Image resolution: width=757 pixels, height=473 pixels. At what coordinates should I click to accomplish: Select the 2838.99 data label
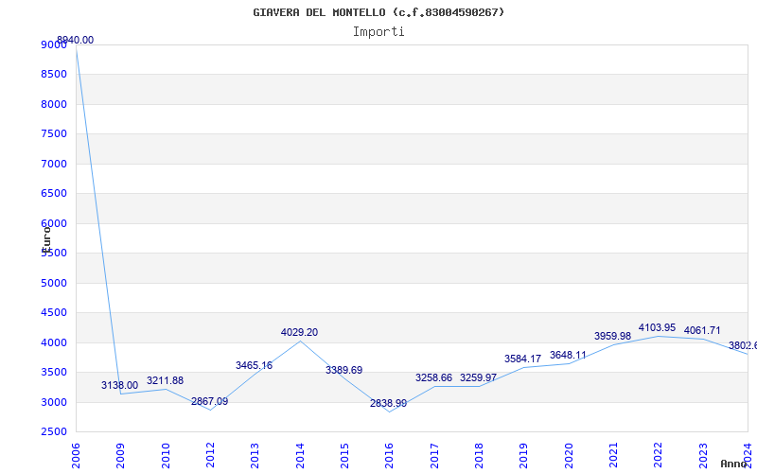point(389,404)
